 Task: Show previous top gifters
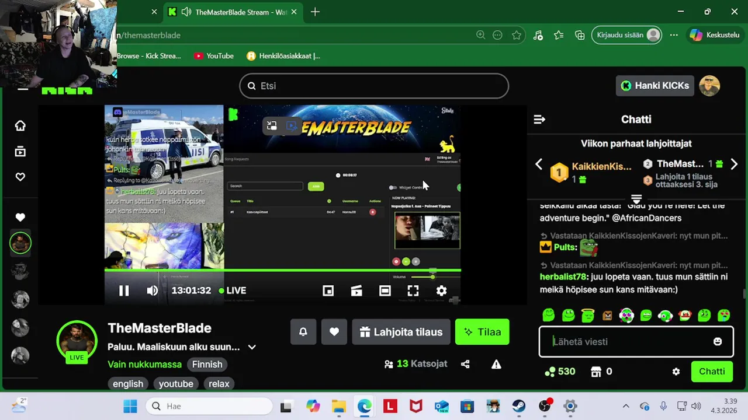539,164
